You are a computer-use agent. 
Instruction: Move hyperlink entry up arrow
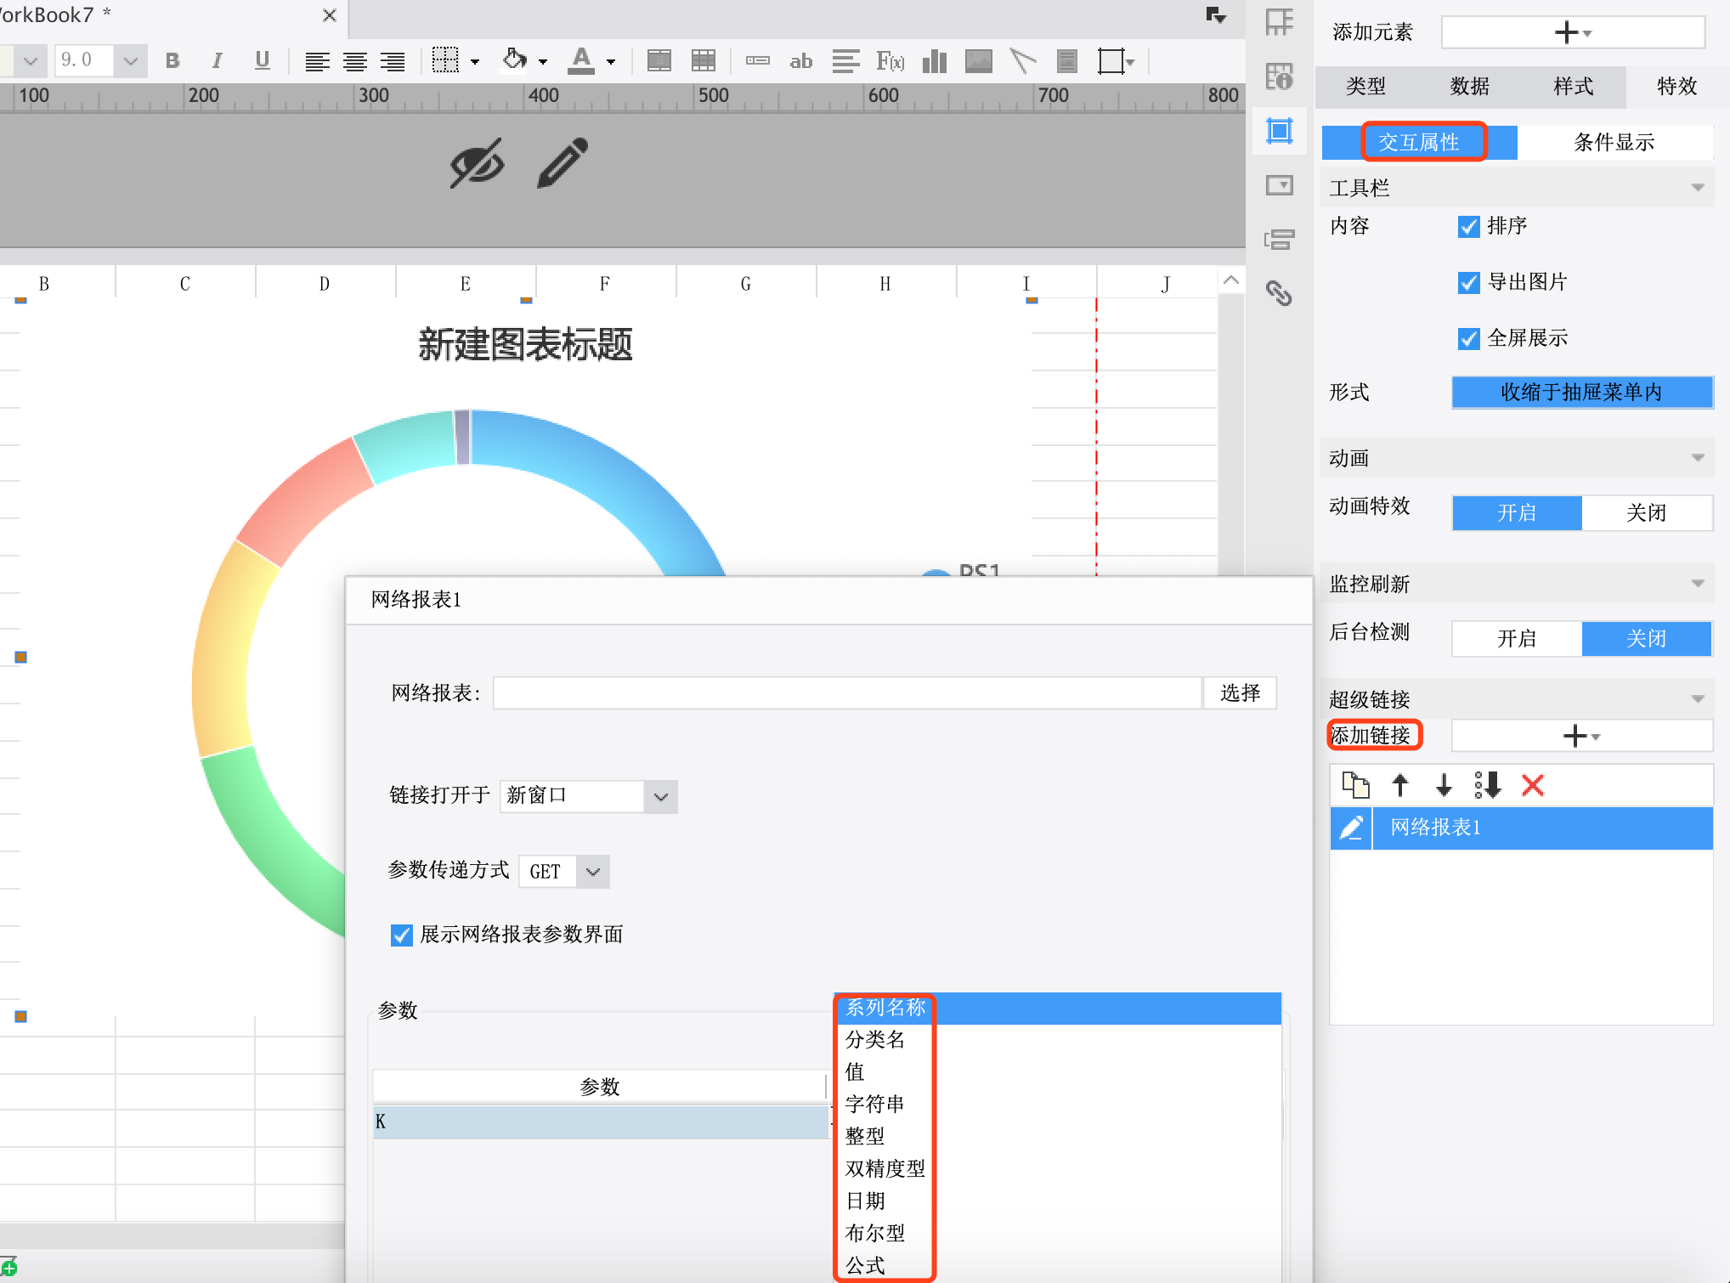[x=1400, y=785]
